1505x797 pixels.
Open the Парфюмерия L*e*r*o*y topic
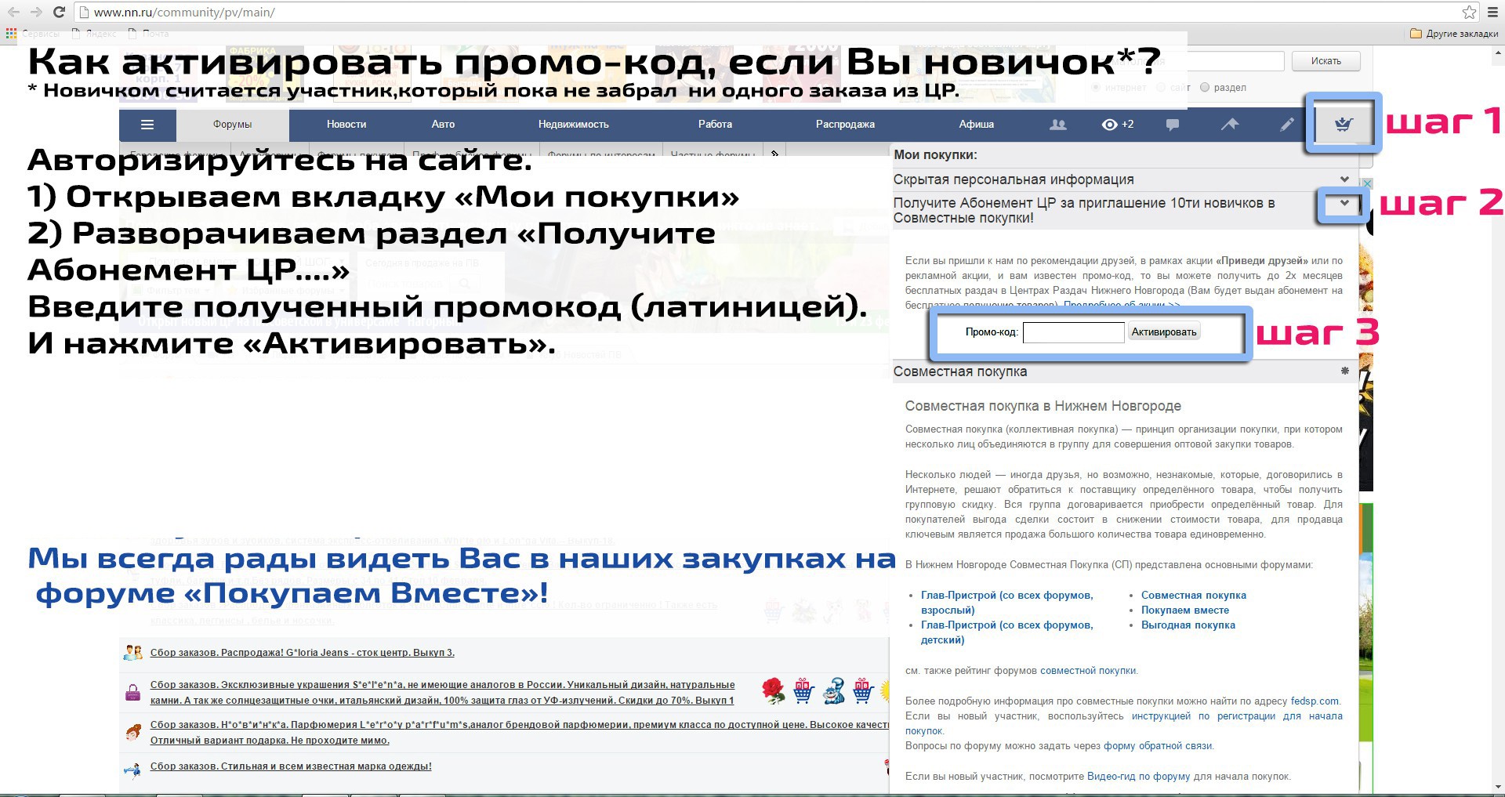[520, 733]
